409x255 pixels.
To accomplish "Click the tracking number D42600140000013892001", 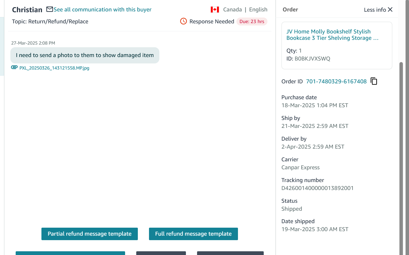I will point(317,188).
